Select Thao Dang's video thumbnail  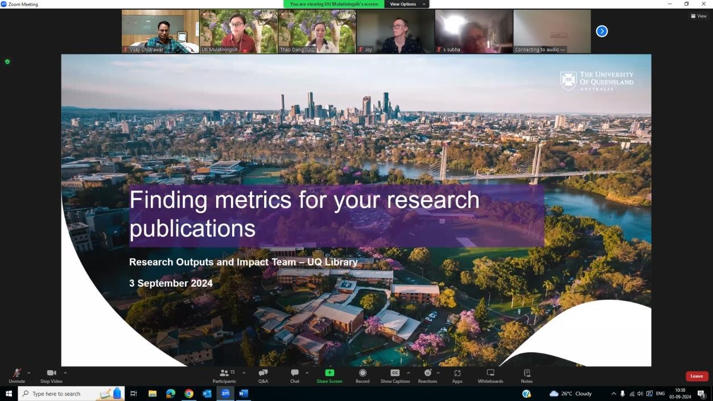click(x=318, y=31)
